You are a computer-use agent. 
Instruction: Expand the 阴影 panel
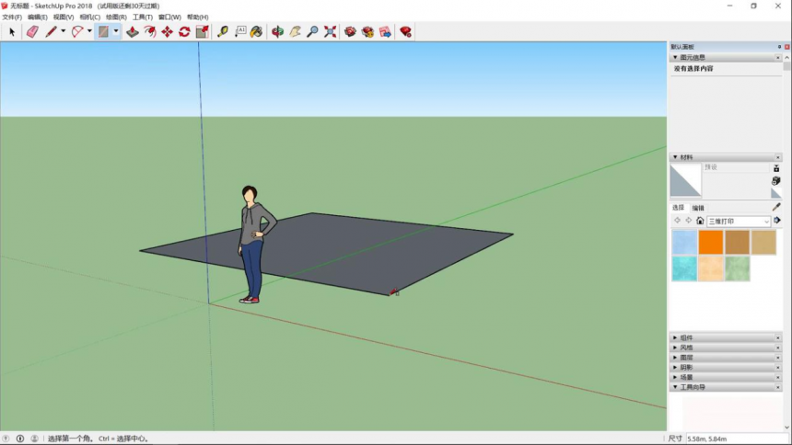coord(675,367)
